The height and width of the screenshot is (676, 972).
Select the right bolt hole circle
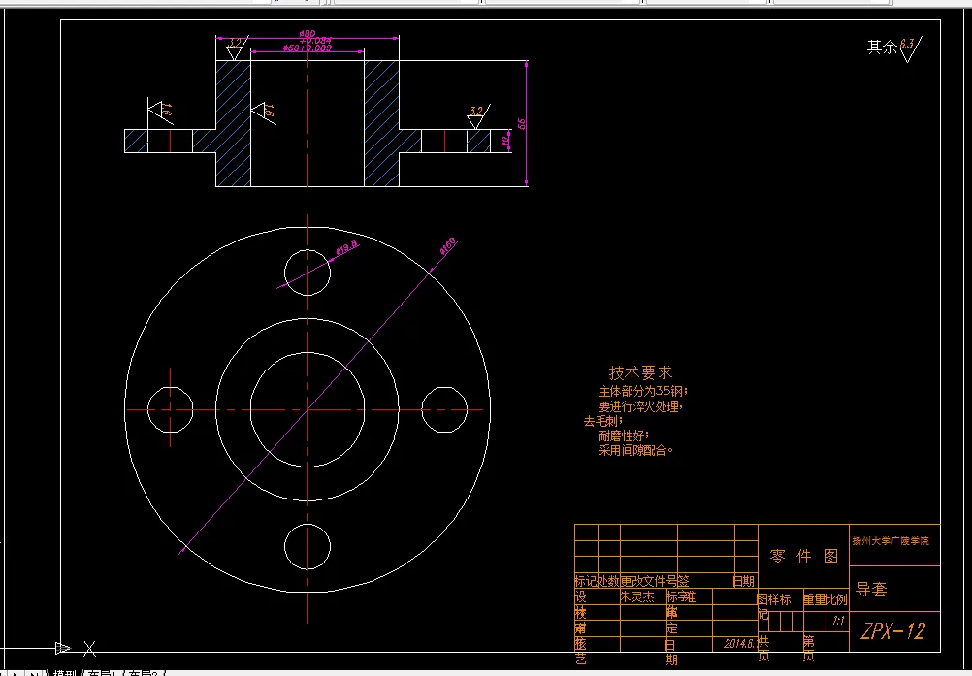(444, 409)
